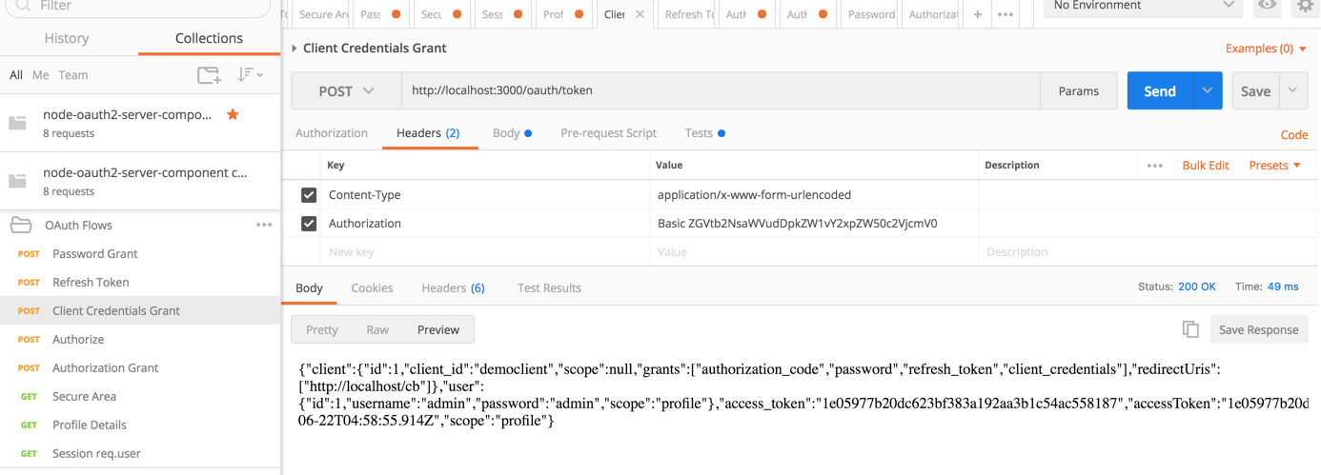Click the blue Send button
The image size is (1321, 475).
pyautogui.click(x=1159, y=91)
